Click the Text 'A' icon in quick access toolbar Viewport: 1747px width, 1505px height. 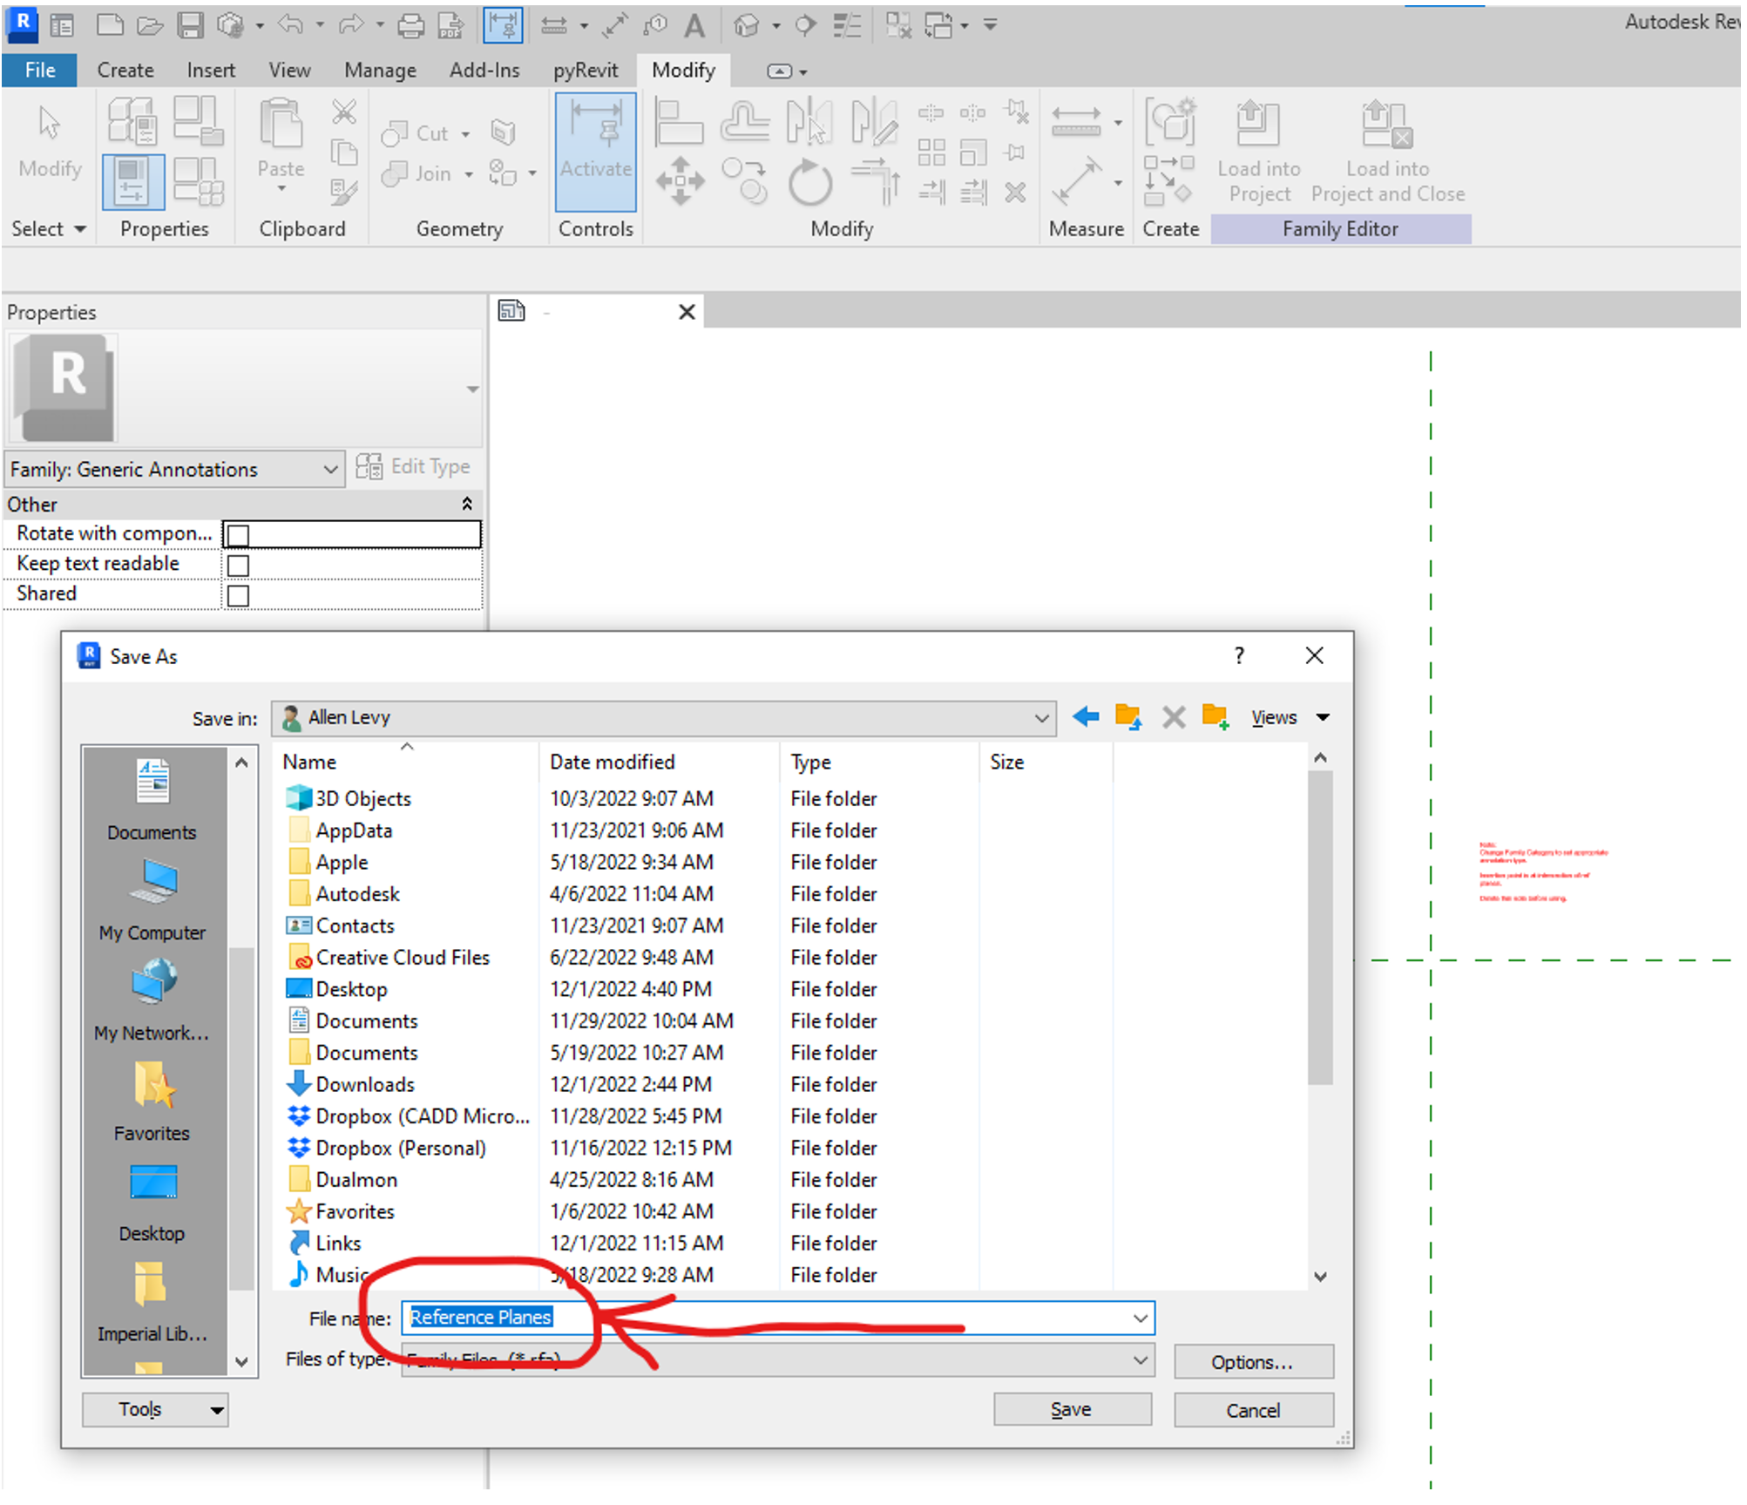(x=694, y=26)
